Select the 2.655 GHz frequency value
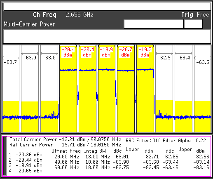213x179 pixels. tap(80, 15)
